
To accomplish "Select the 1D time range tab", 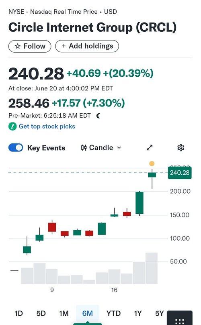I will (18, 313).
